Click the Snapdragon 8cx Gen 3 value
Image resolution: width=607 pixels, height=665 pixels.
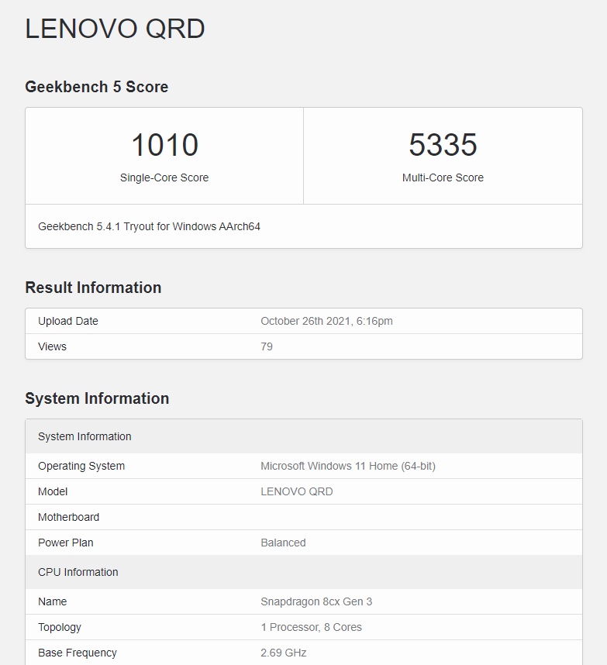coord(316,601)
